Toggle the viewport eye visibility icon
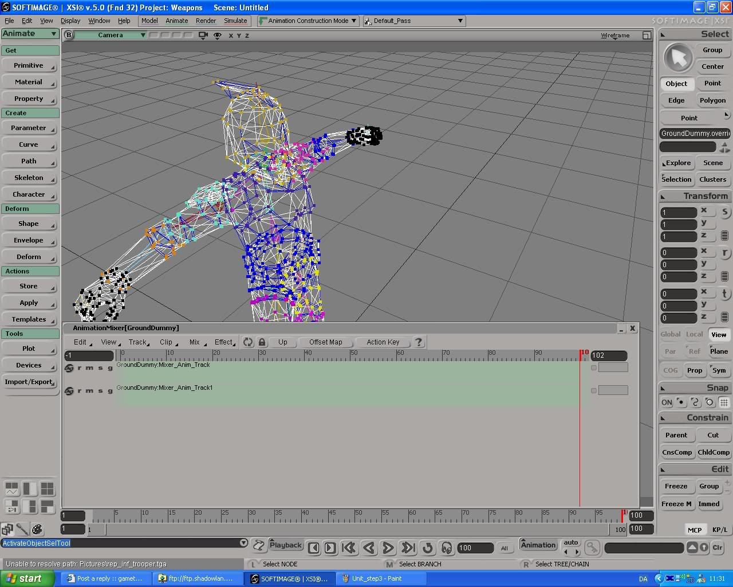Screen dimensions: 733x587 [x=218, y=36]
